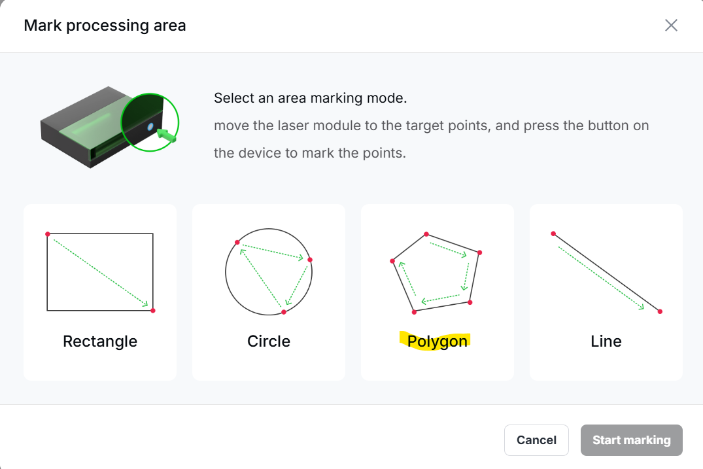Choose the Circle area marking mode

pyautogui.click(x=269, y=292)
